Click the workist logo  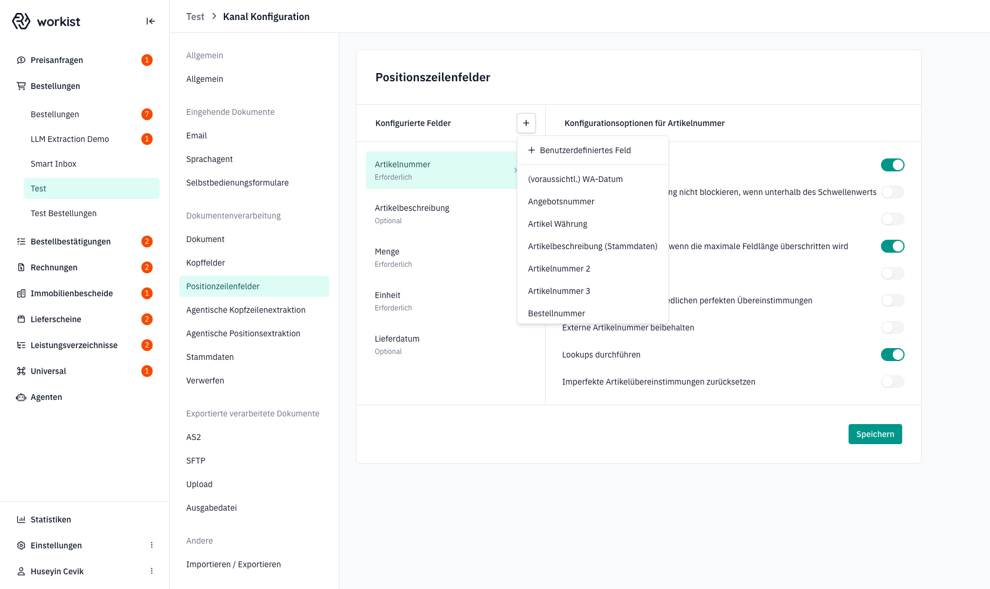click(46, 21)
